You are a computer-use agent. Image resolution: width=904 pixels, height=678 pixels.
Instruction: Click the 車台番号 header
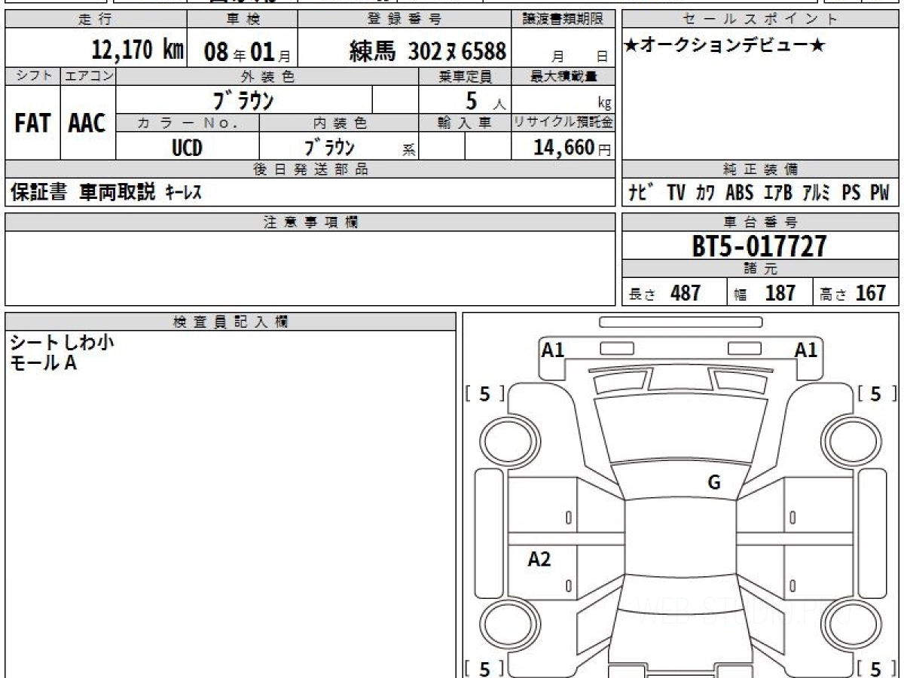pos(761,222)
